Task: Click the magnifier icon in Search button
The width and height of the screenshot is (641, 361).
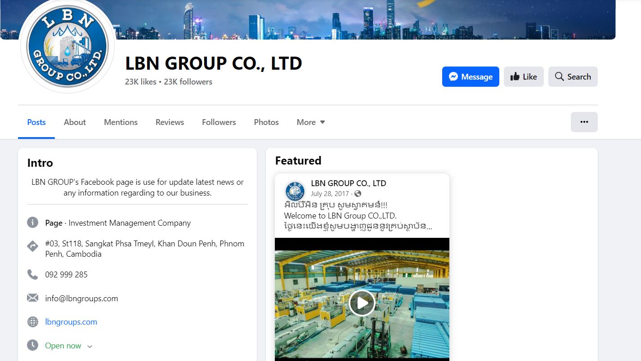Action: pos(559,76)
